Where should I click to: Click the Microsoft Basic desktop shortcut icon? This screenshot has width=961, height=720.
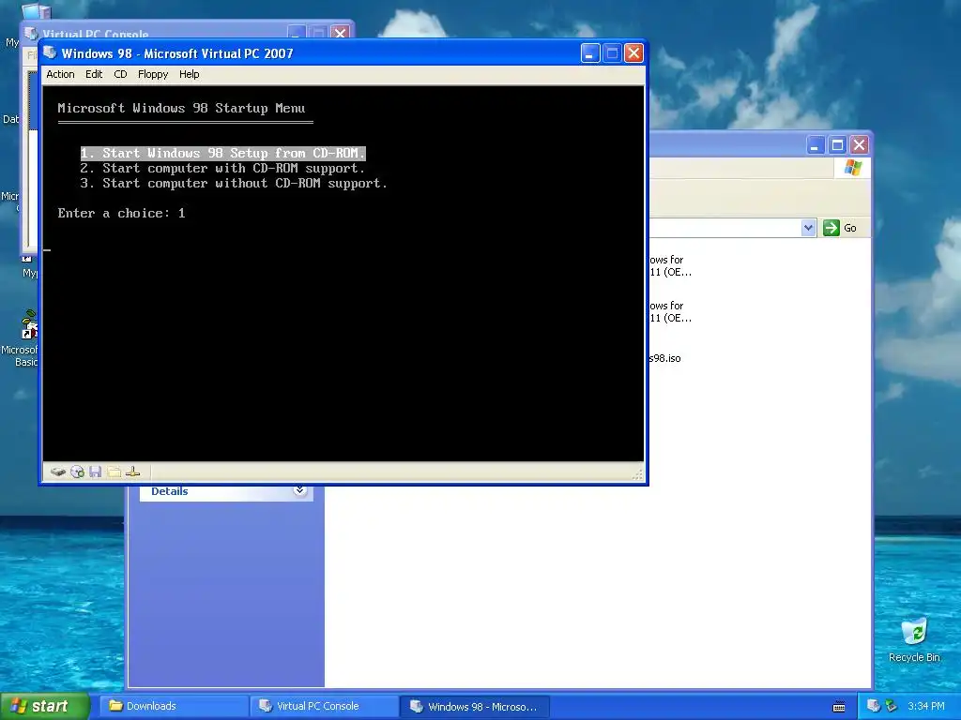[x=28, y=325]
